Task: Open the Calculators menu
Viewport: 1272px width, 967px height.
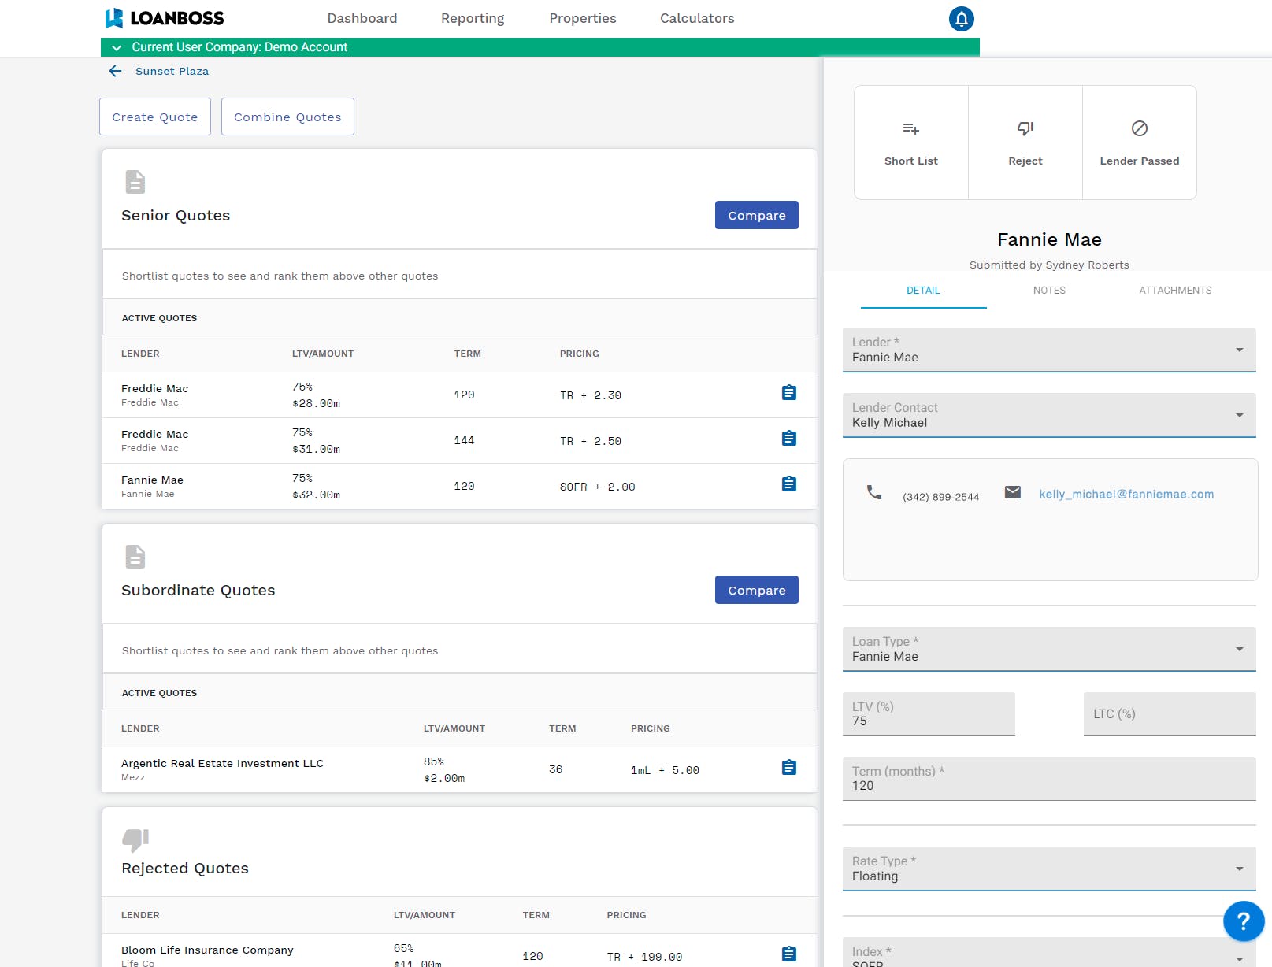Action: tap(697, 18)
